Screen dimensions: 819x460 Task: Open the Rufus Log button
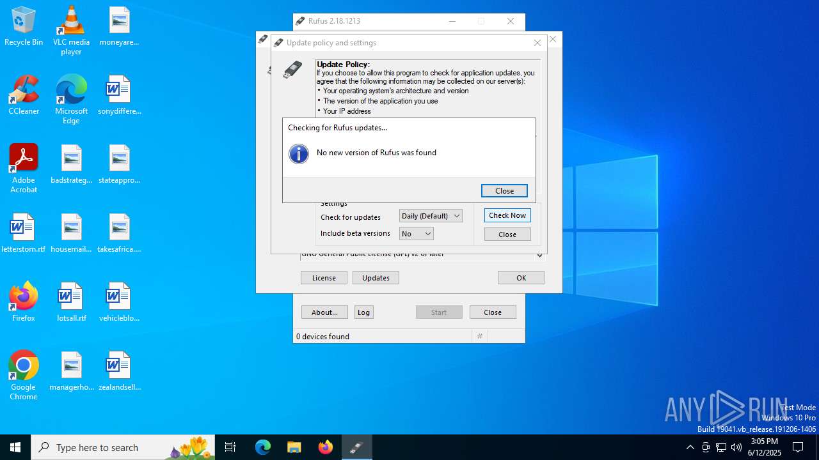(363, 312)
